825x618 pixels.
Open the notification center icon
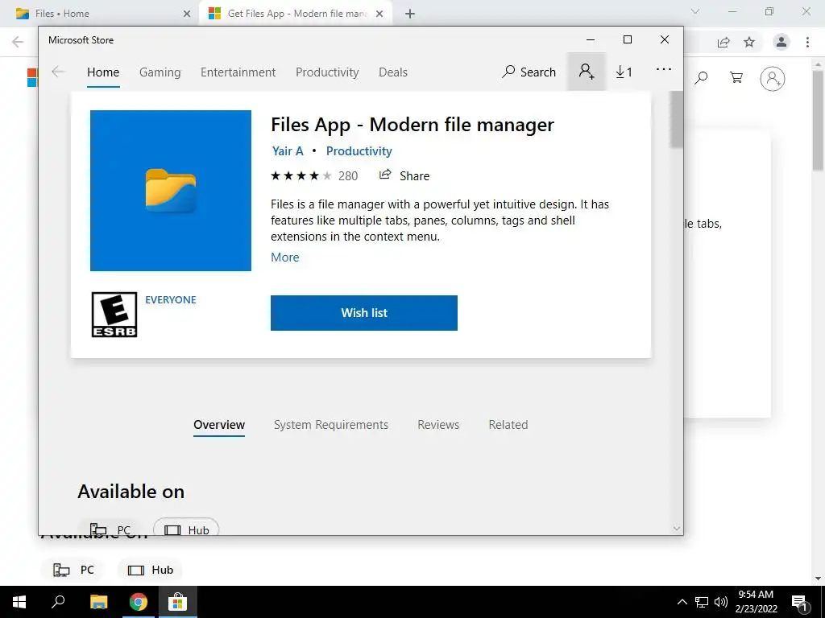click(x=800, y=602)
